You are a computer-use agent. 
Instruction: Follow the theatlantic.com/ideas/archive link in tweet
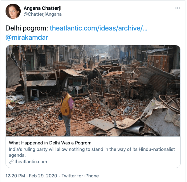(98, 28)
